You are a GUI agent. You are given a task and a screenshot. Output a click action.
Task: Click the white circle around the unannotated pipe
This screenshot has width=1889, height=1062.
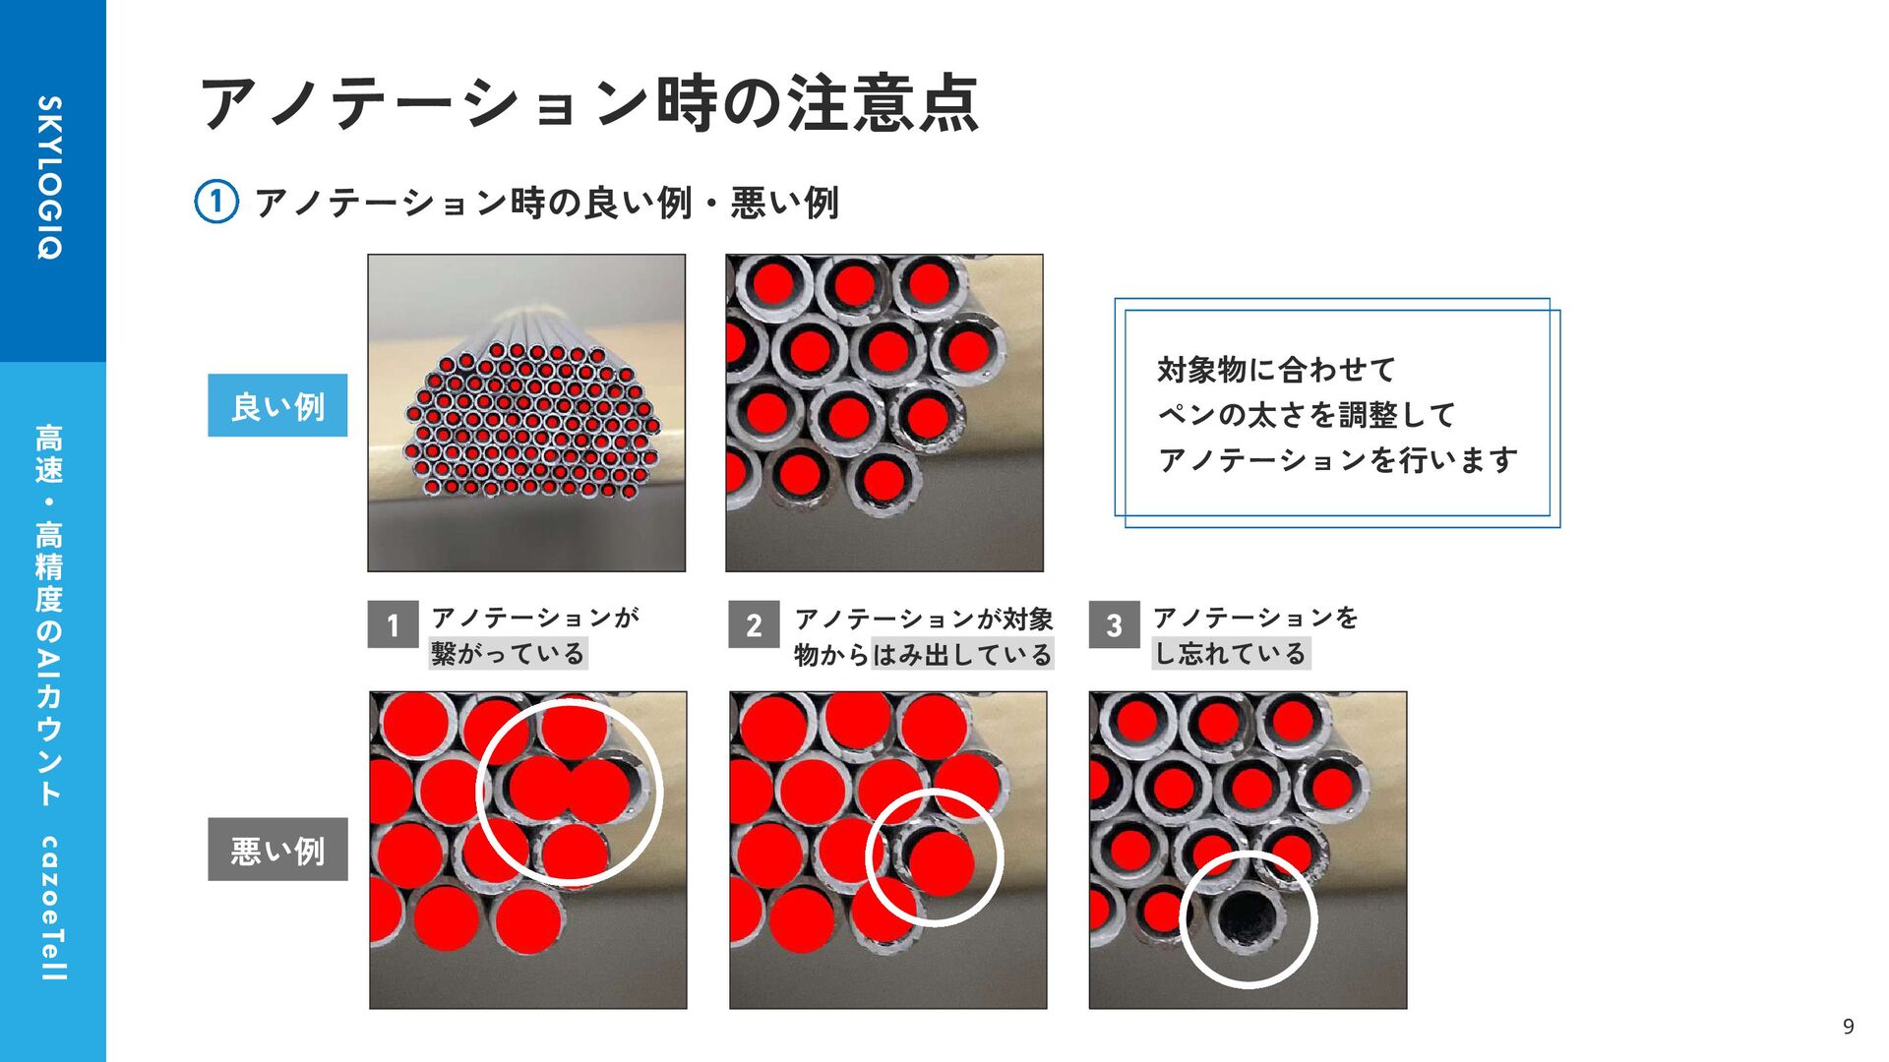point(1248,919)
